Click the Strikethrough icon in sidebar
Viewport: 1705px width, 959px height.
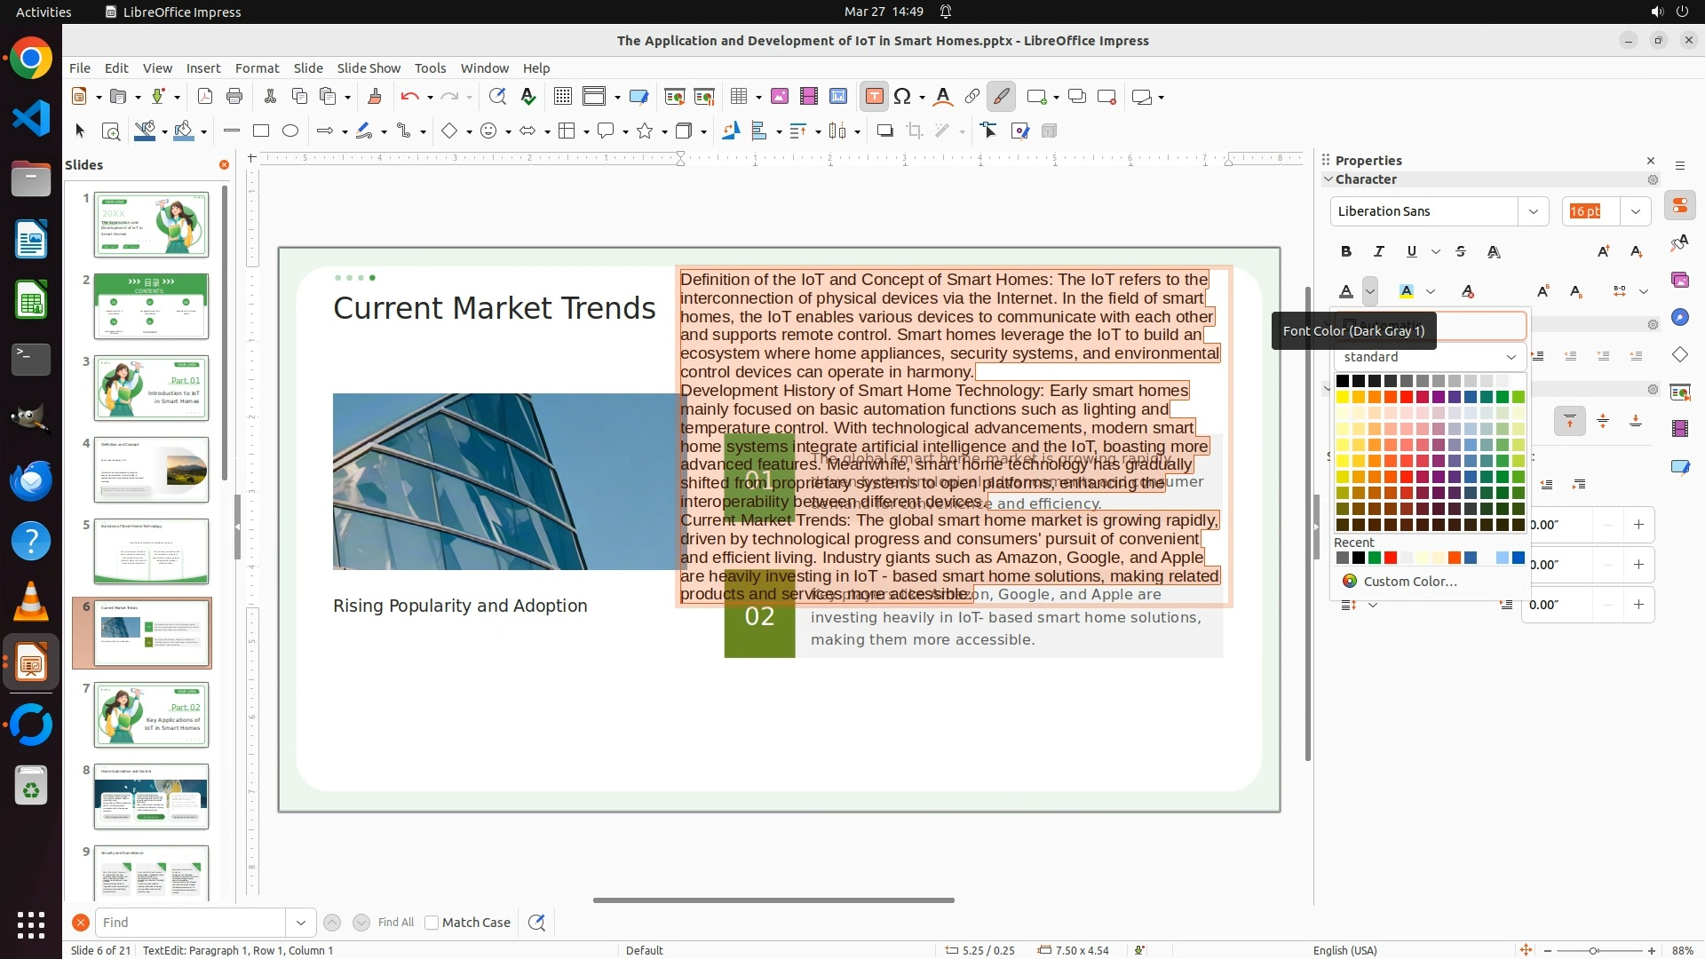(1461, 251)
